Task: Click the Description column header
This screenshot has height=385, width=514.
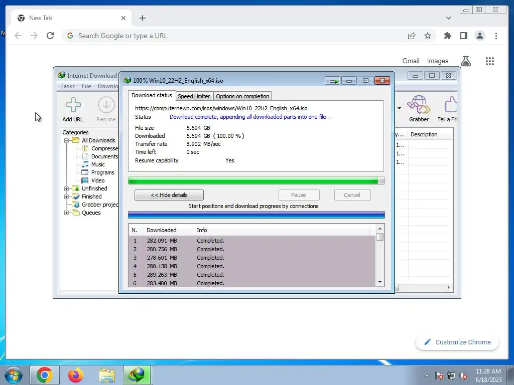Action: tap(430, 134)
